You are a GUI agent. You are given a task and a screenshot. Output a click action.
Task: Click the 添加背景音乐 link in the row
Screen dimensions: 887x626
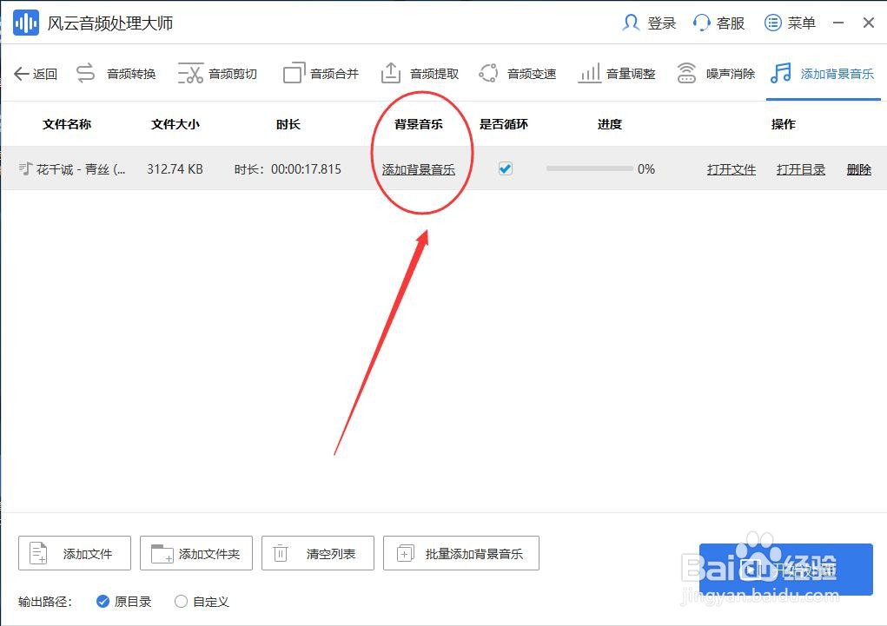[419, 169]
